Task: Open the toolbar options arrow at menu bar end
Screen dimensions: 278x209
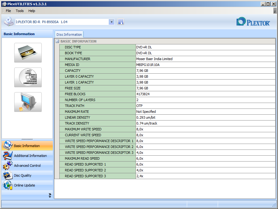Action: pyautogui.click(x=275, y=11)
